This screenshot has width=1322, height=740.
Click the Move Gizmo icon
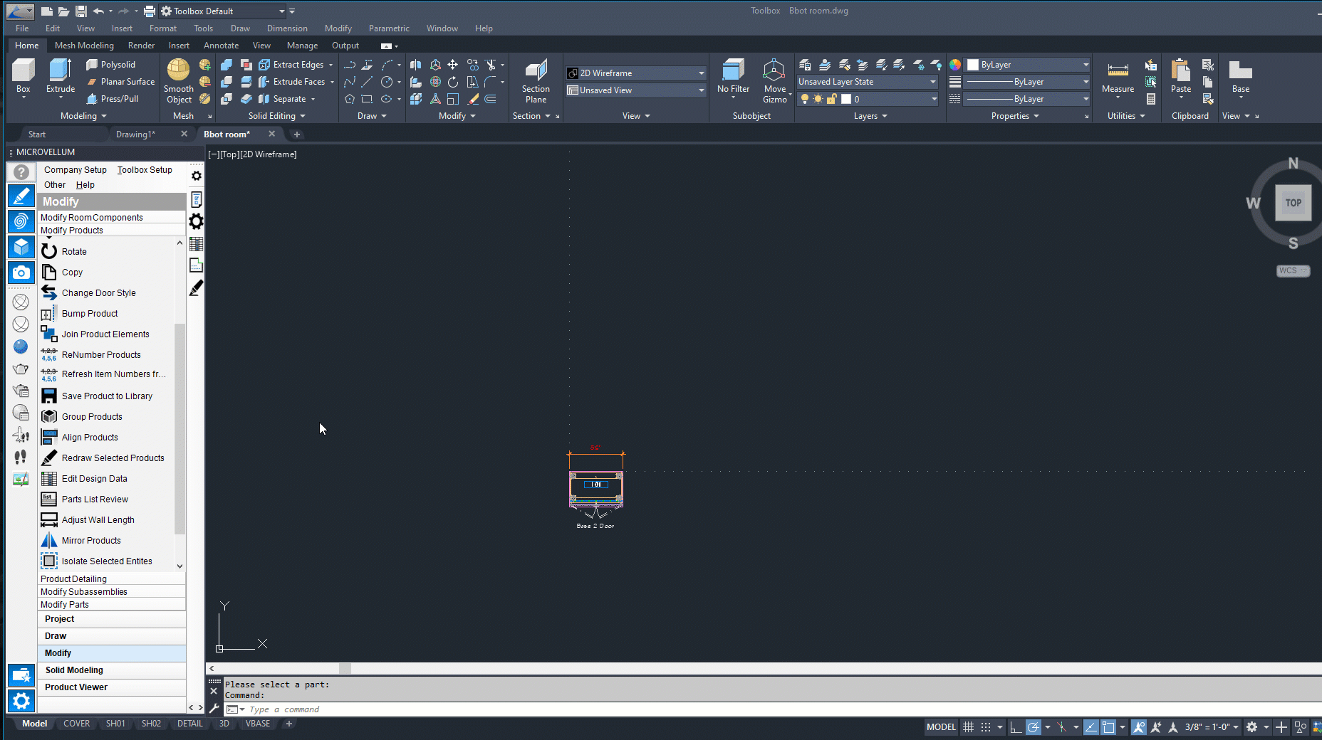tap(774, 77)
